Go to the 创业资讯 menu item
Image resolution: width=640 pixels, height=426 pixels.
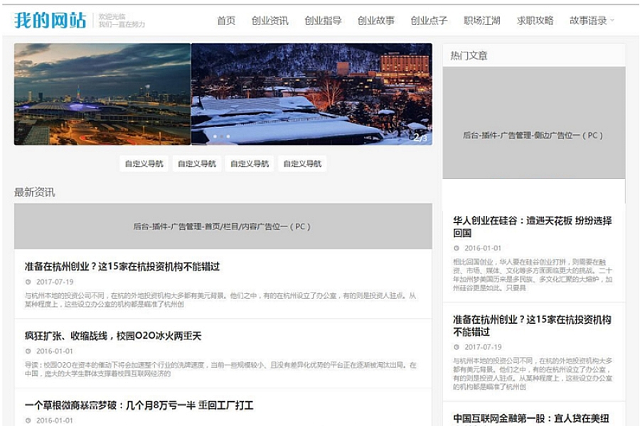270,21
